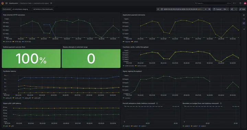247x130 pixels.
Task: Click the p95 color swatch in Signer latency
Action: [x=10, y=126]
